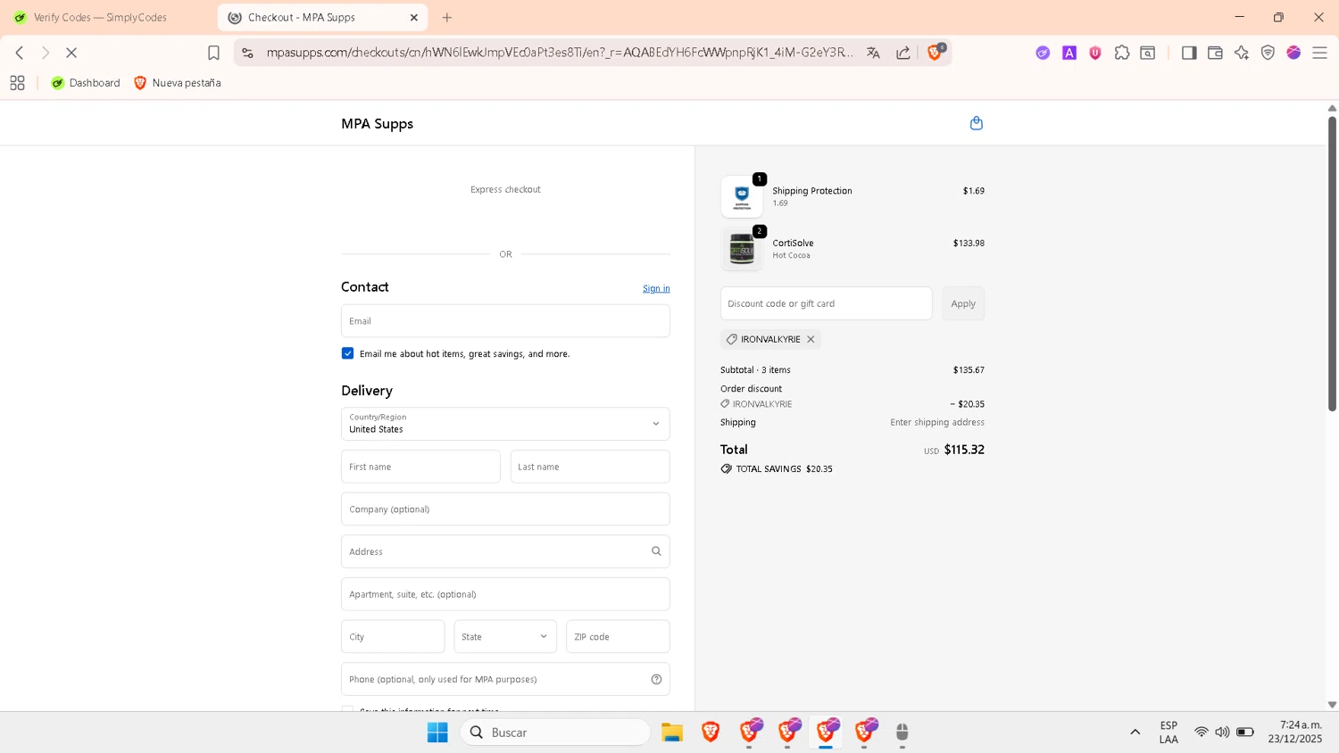Click the volume speaker tray icon

click(x=1222, y=732)
